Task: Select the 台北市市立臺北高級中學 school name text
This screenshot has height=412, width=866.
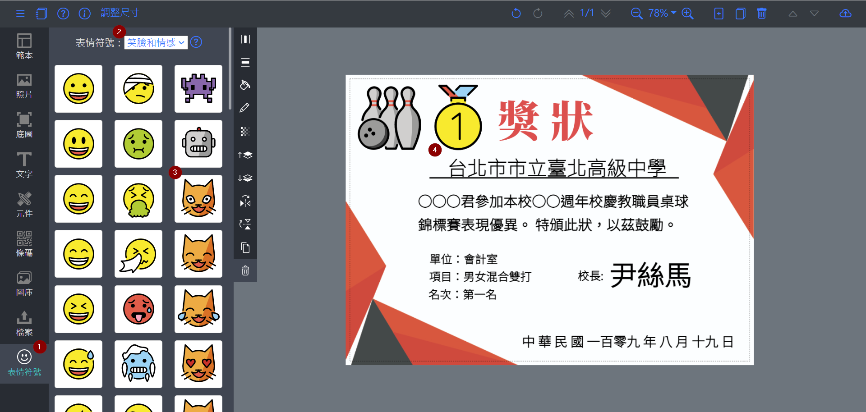Action: point(554,169)
